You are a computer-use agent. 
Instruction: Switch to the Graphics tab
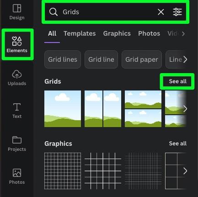pyautogui.click(x=117, y=33)
